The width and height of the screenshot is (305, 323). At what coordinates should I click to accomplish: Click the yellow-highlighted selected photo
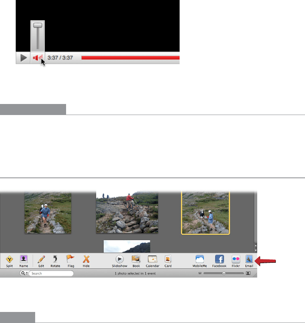205,213
